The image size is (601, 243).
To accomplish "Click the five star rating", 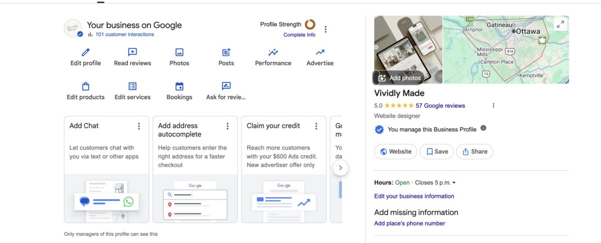I will (x=399, y=106).
